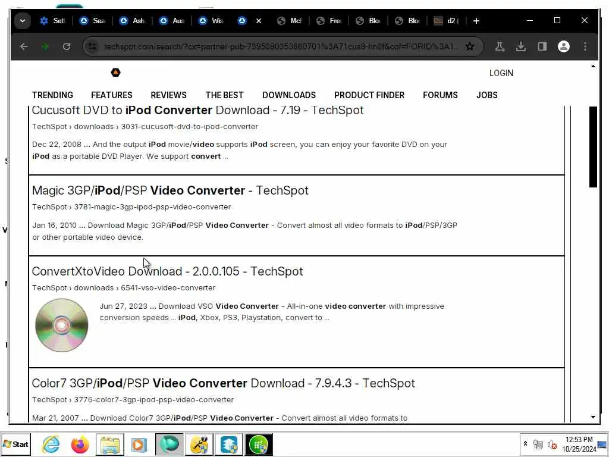Switch to the 'Wis' browser tab

[x=211, y=21]
